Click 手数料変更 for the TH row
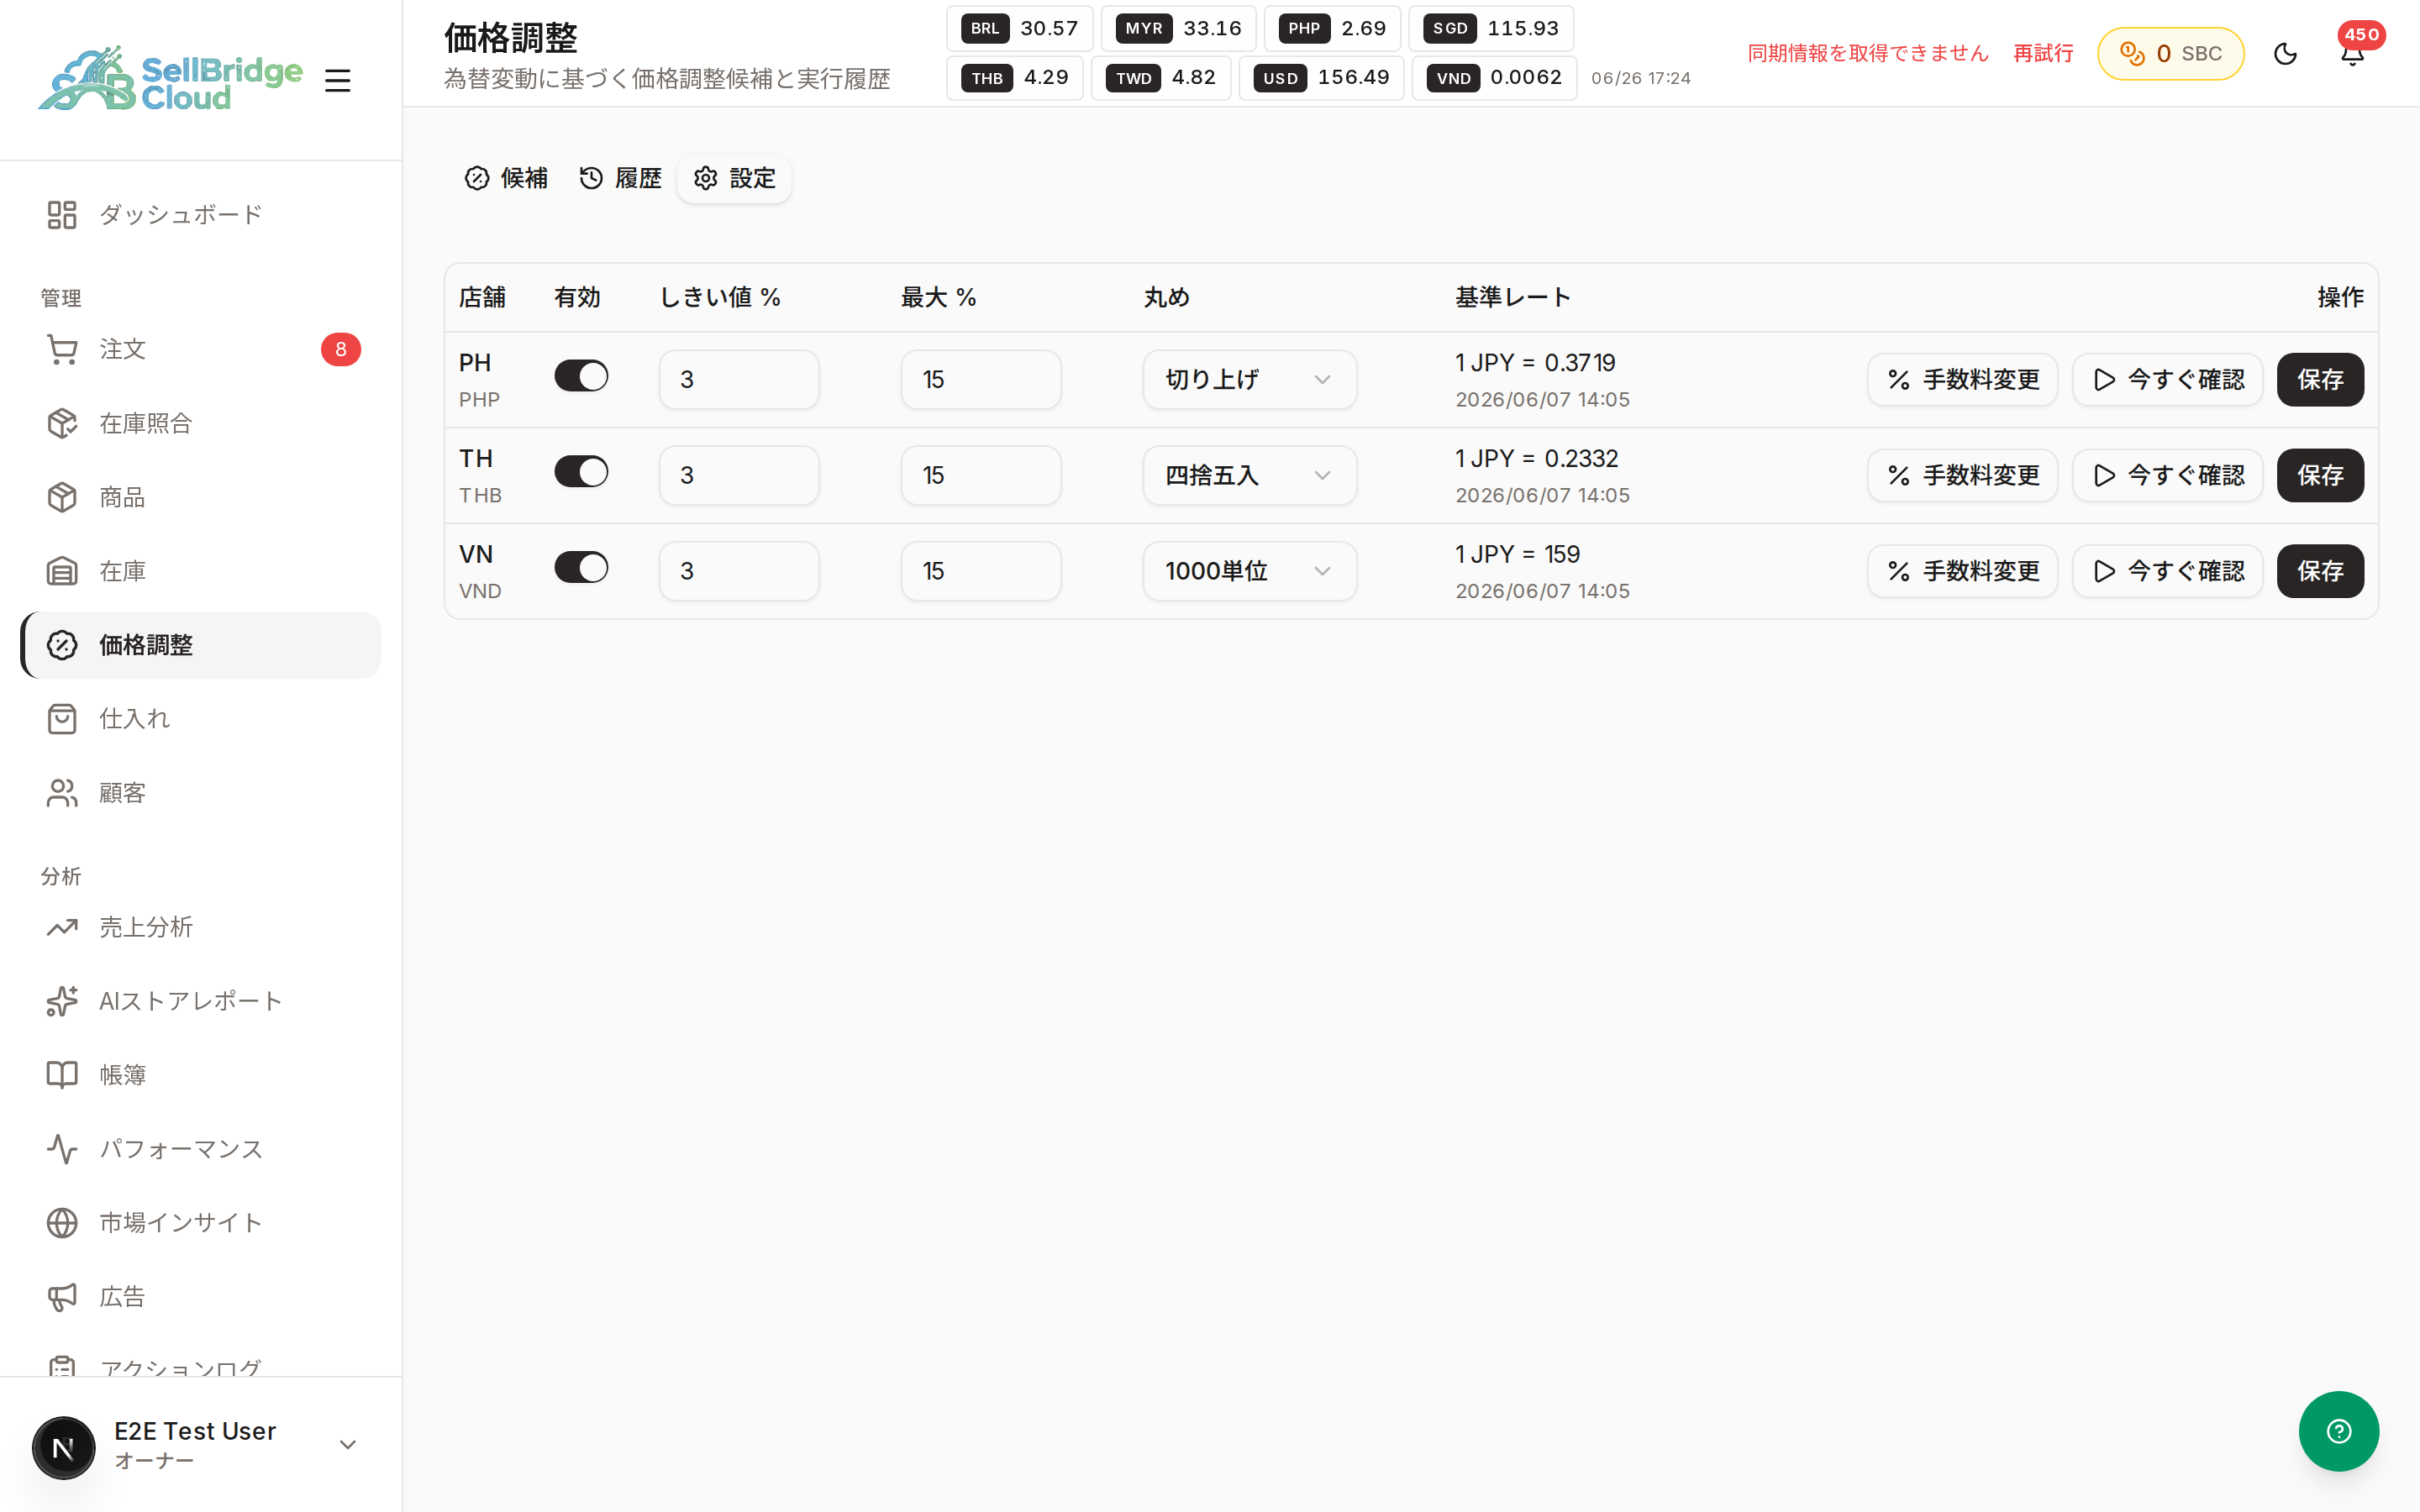The height and width of the screenshot is (1512, 2420). point(1962,475)
